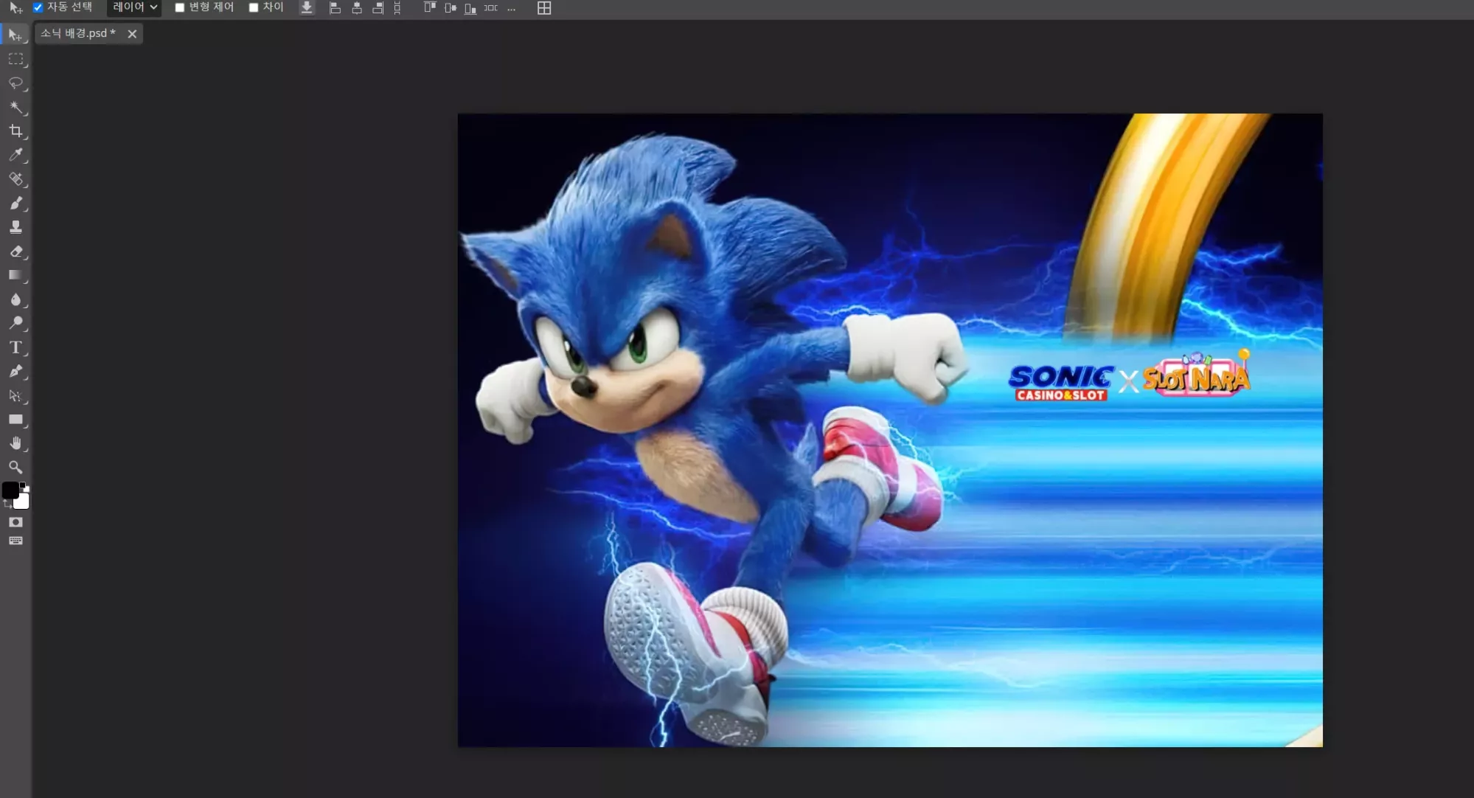The height and width of the screenshot is (798, 1474).
Task: Pick the Magic Wand tool
Action: [x=15, y=108]
